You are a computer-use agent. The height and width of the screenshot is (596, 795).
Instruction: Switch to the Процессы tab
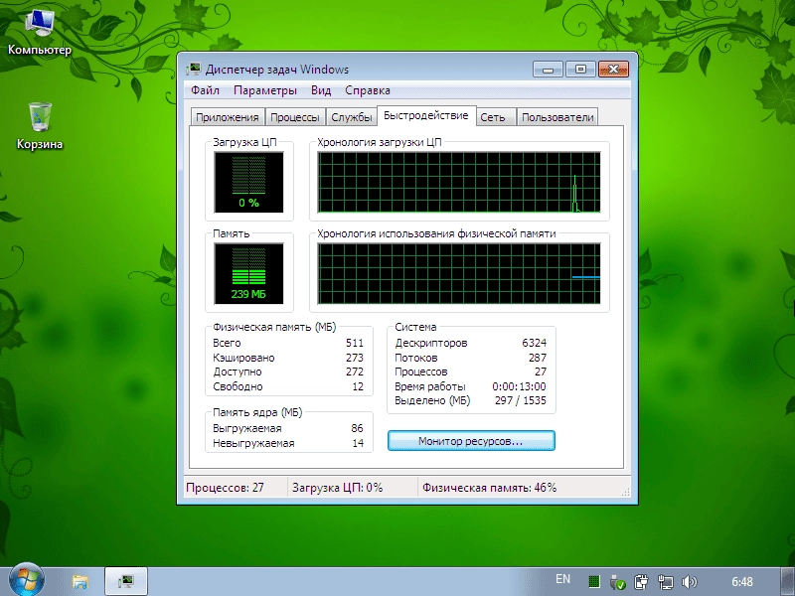(x=295, y=117)
